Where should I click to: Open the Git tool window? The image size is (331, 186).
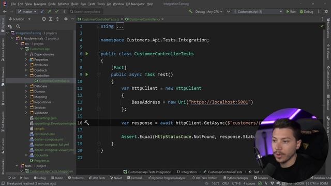[12, 178]
